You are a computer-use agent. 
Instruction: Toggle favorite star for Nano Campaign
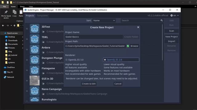pyautogui.click(x=27, y=91)
